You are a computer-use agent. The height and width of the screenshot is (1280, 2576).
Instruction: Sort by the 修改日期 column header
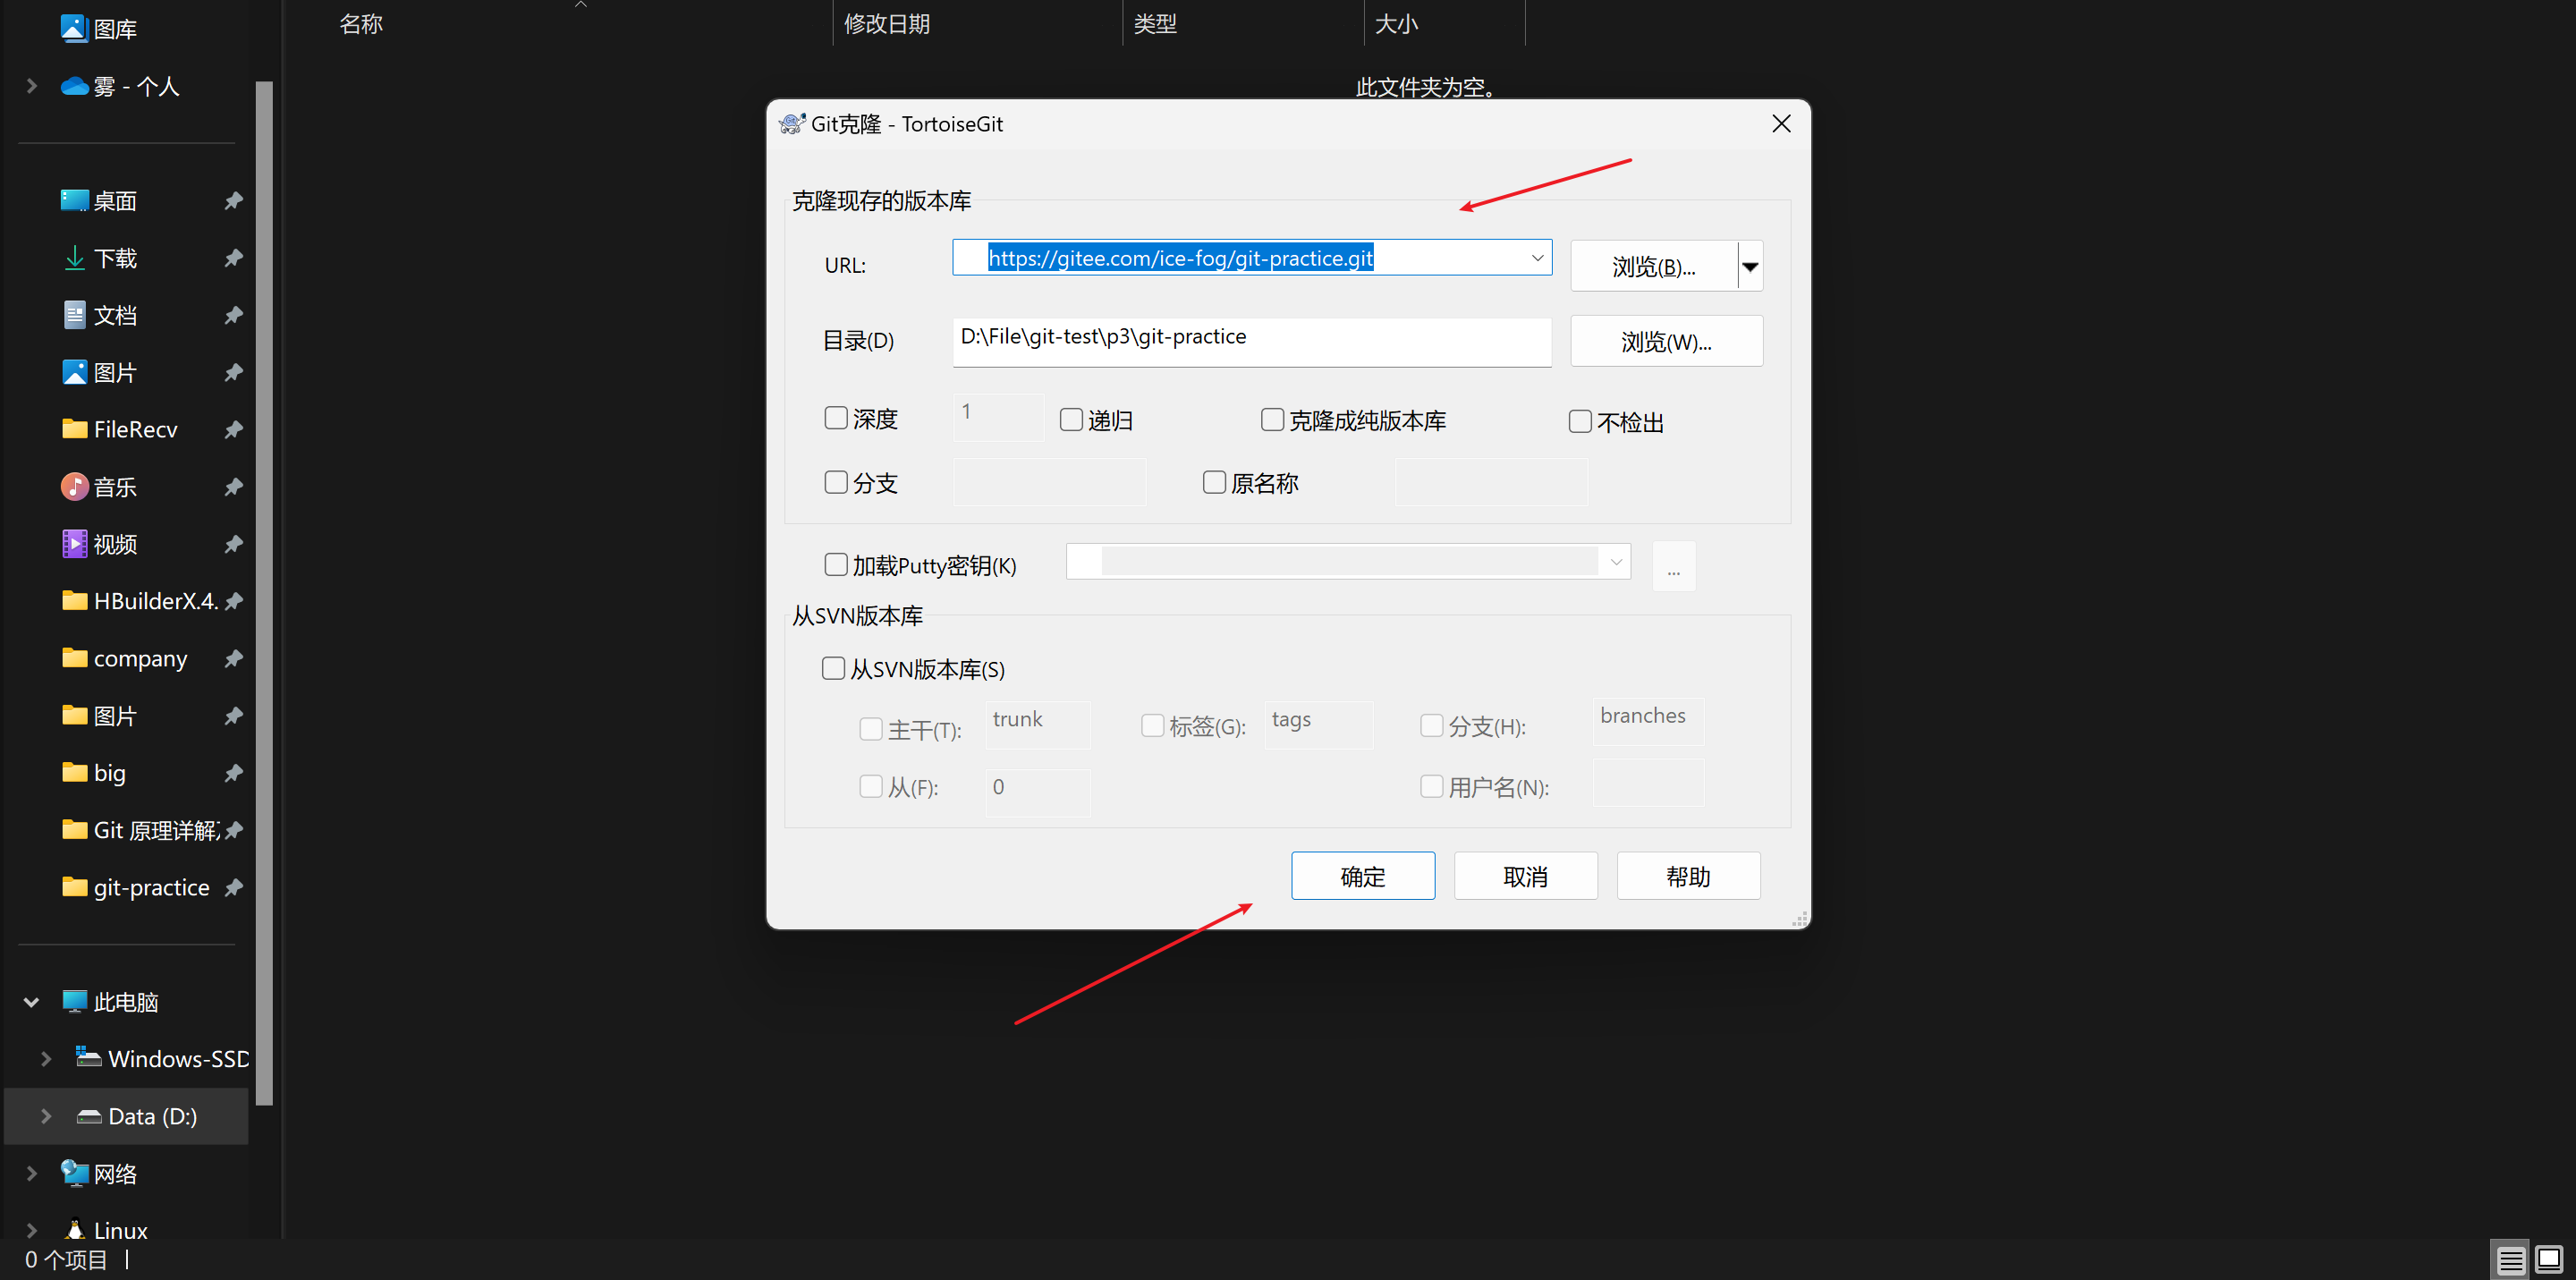886,24
